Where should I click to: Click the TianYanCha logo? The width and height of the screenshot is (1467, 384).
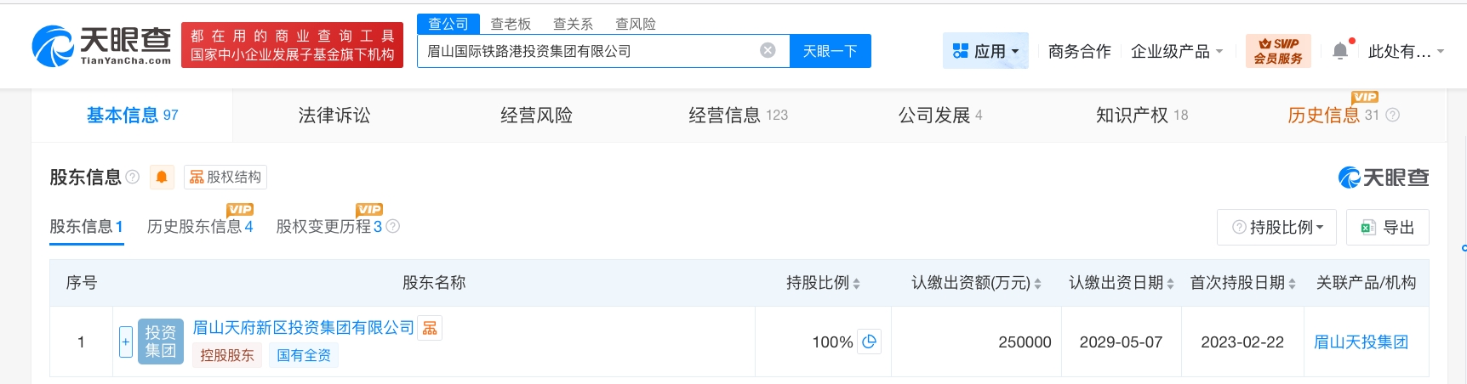pyautogui.click(x=101, y=46)
